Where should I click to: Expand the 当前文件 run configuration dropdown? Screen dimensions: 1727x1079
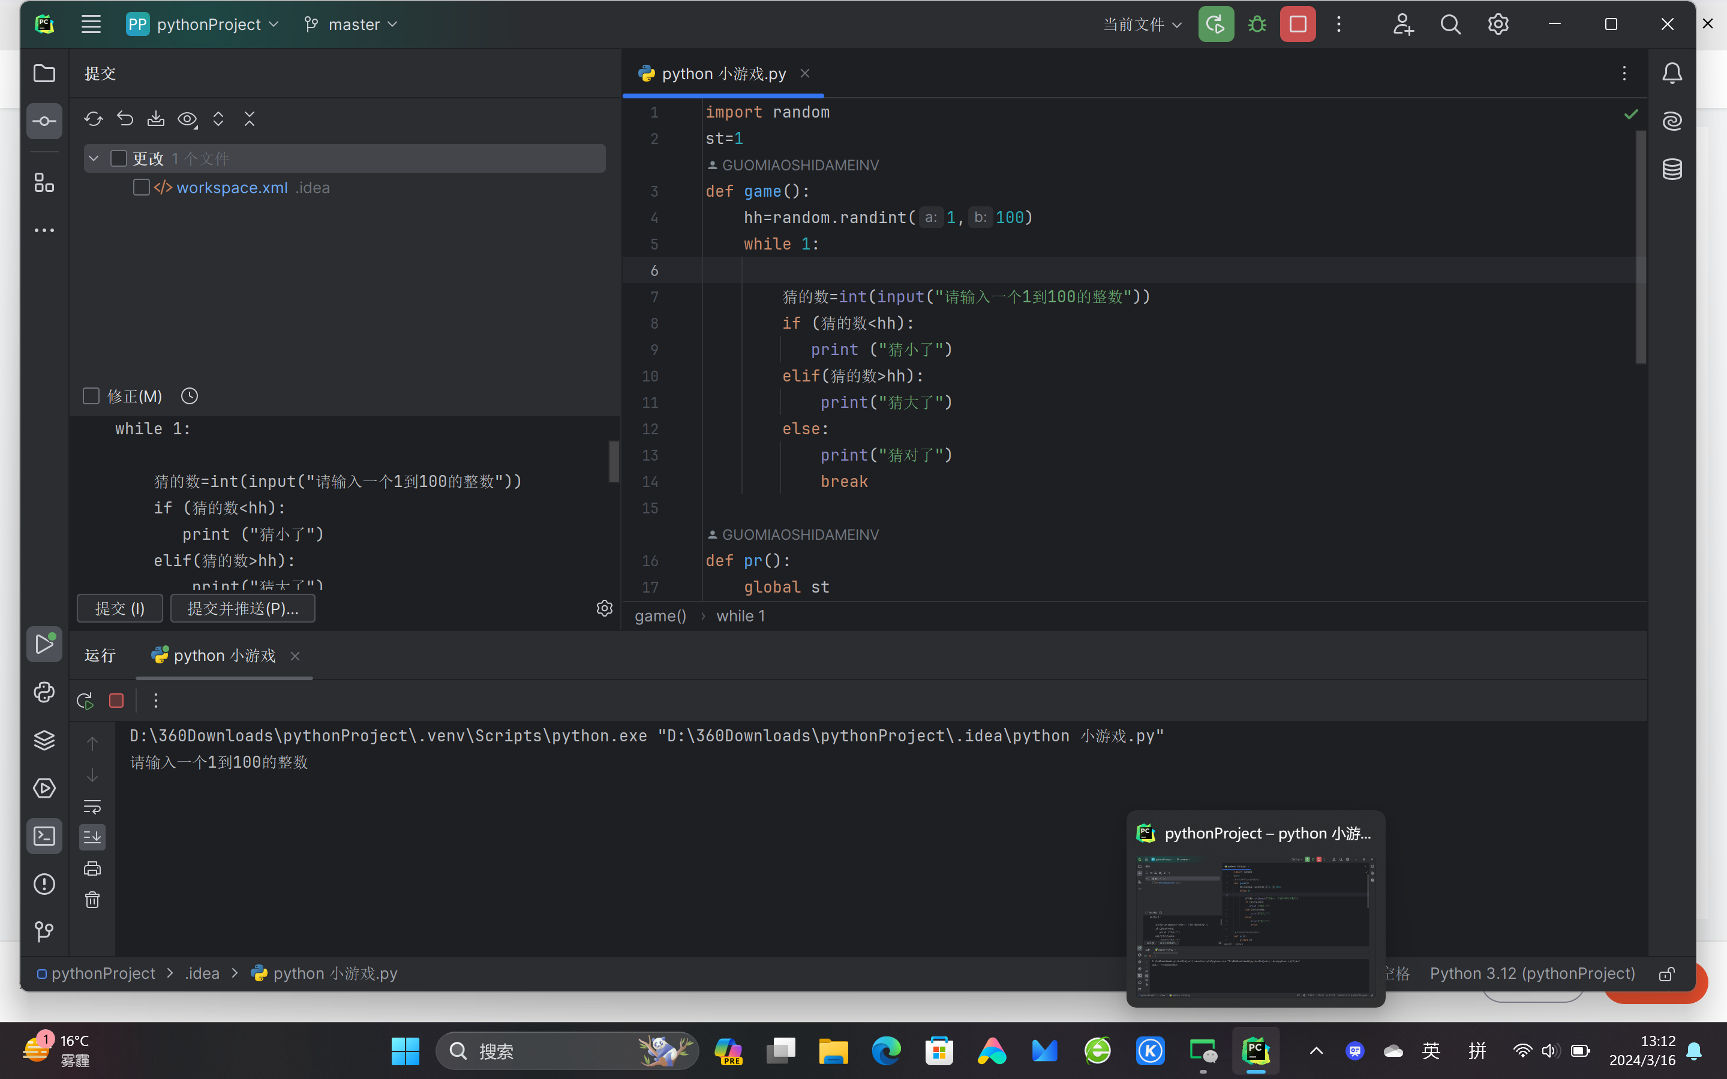1142,24
